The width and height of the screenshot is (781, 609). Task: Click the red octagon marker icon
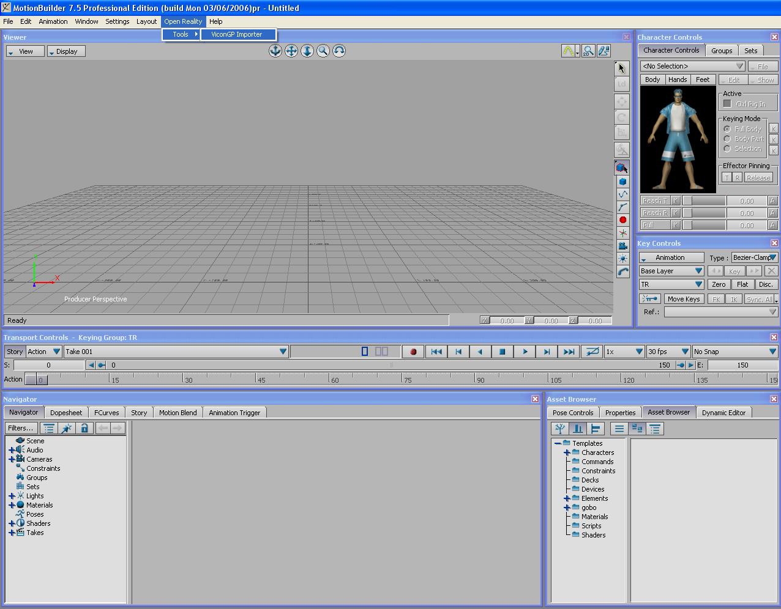pos(622,220)
